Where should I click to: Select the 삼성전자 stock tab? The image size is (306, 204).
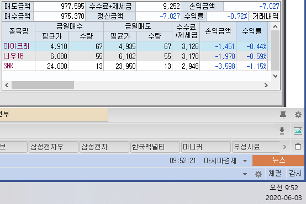point(104,147)
